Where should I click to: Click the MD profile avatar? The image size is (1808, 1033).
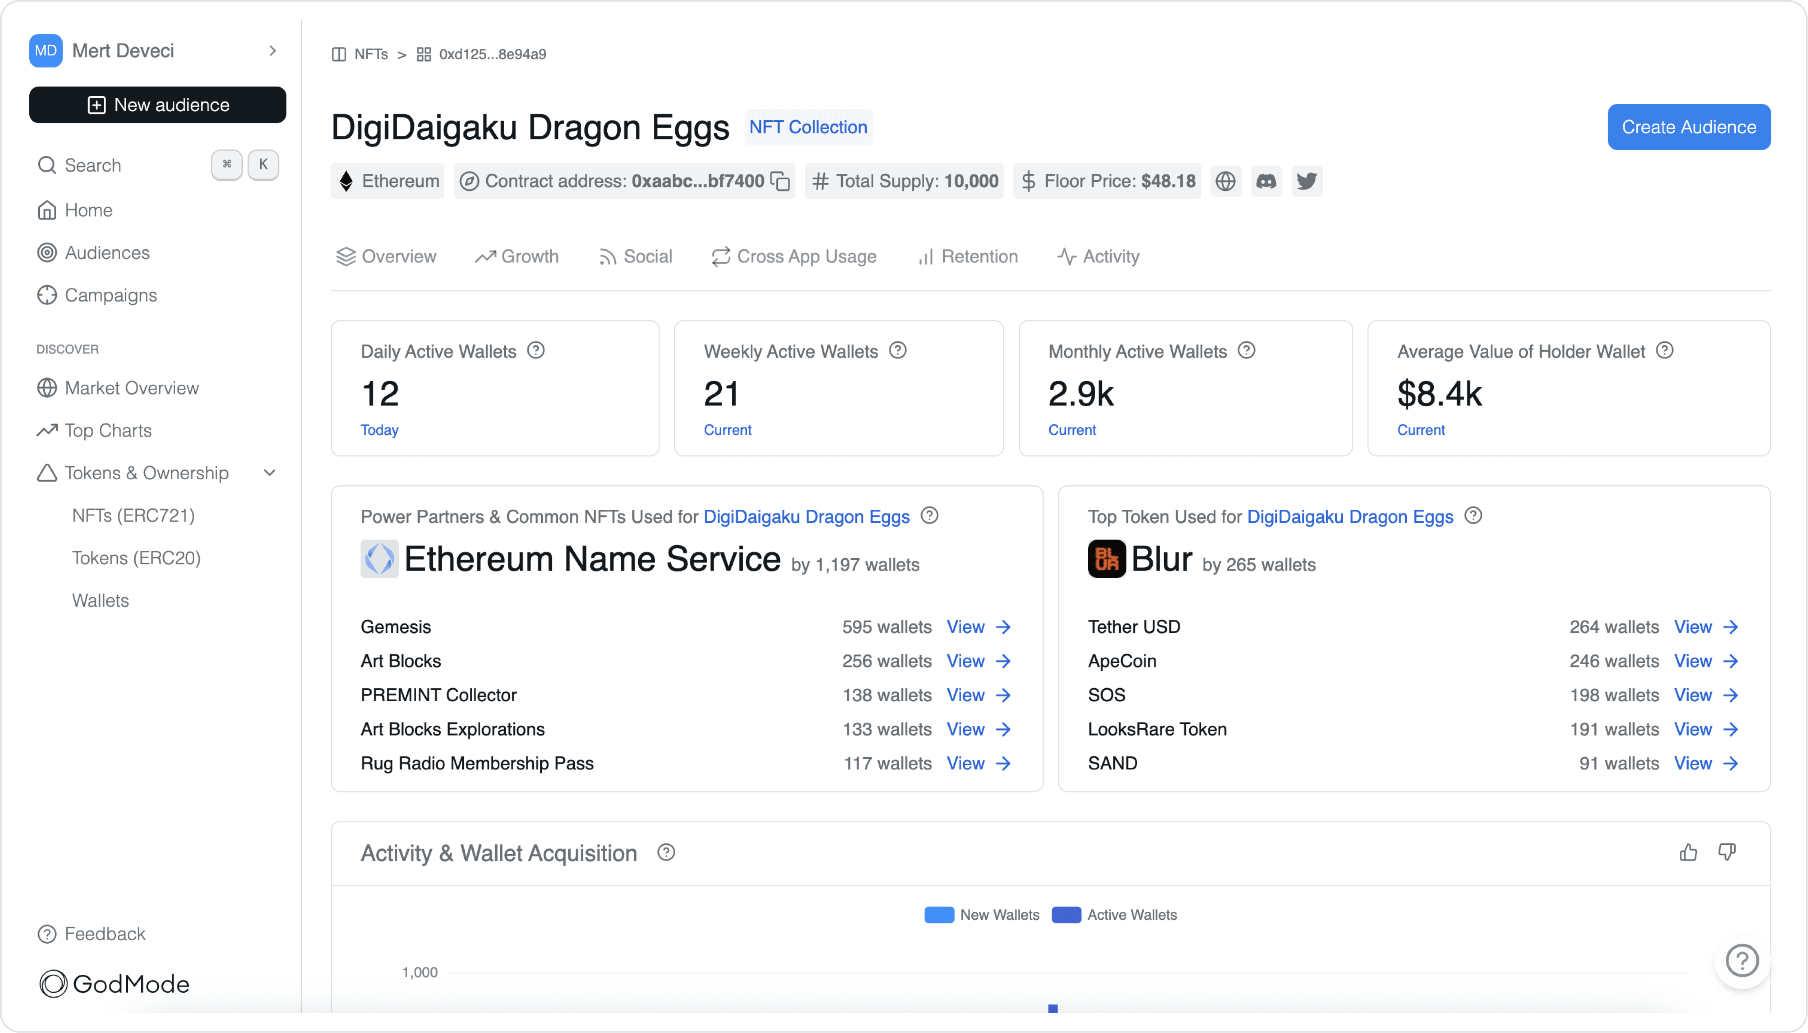coord(45,51)
